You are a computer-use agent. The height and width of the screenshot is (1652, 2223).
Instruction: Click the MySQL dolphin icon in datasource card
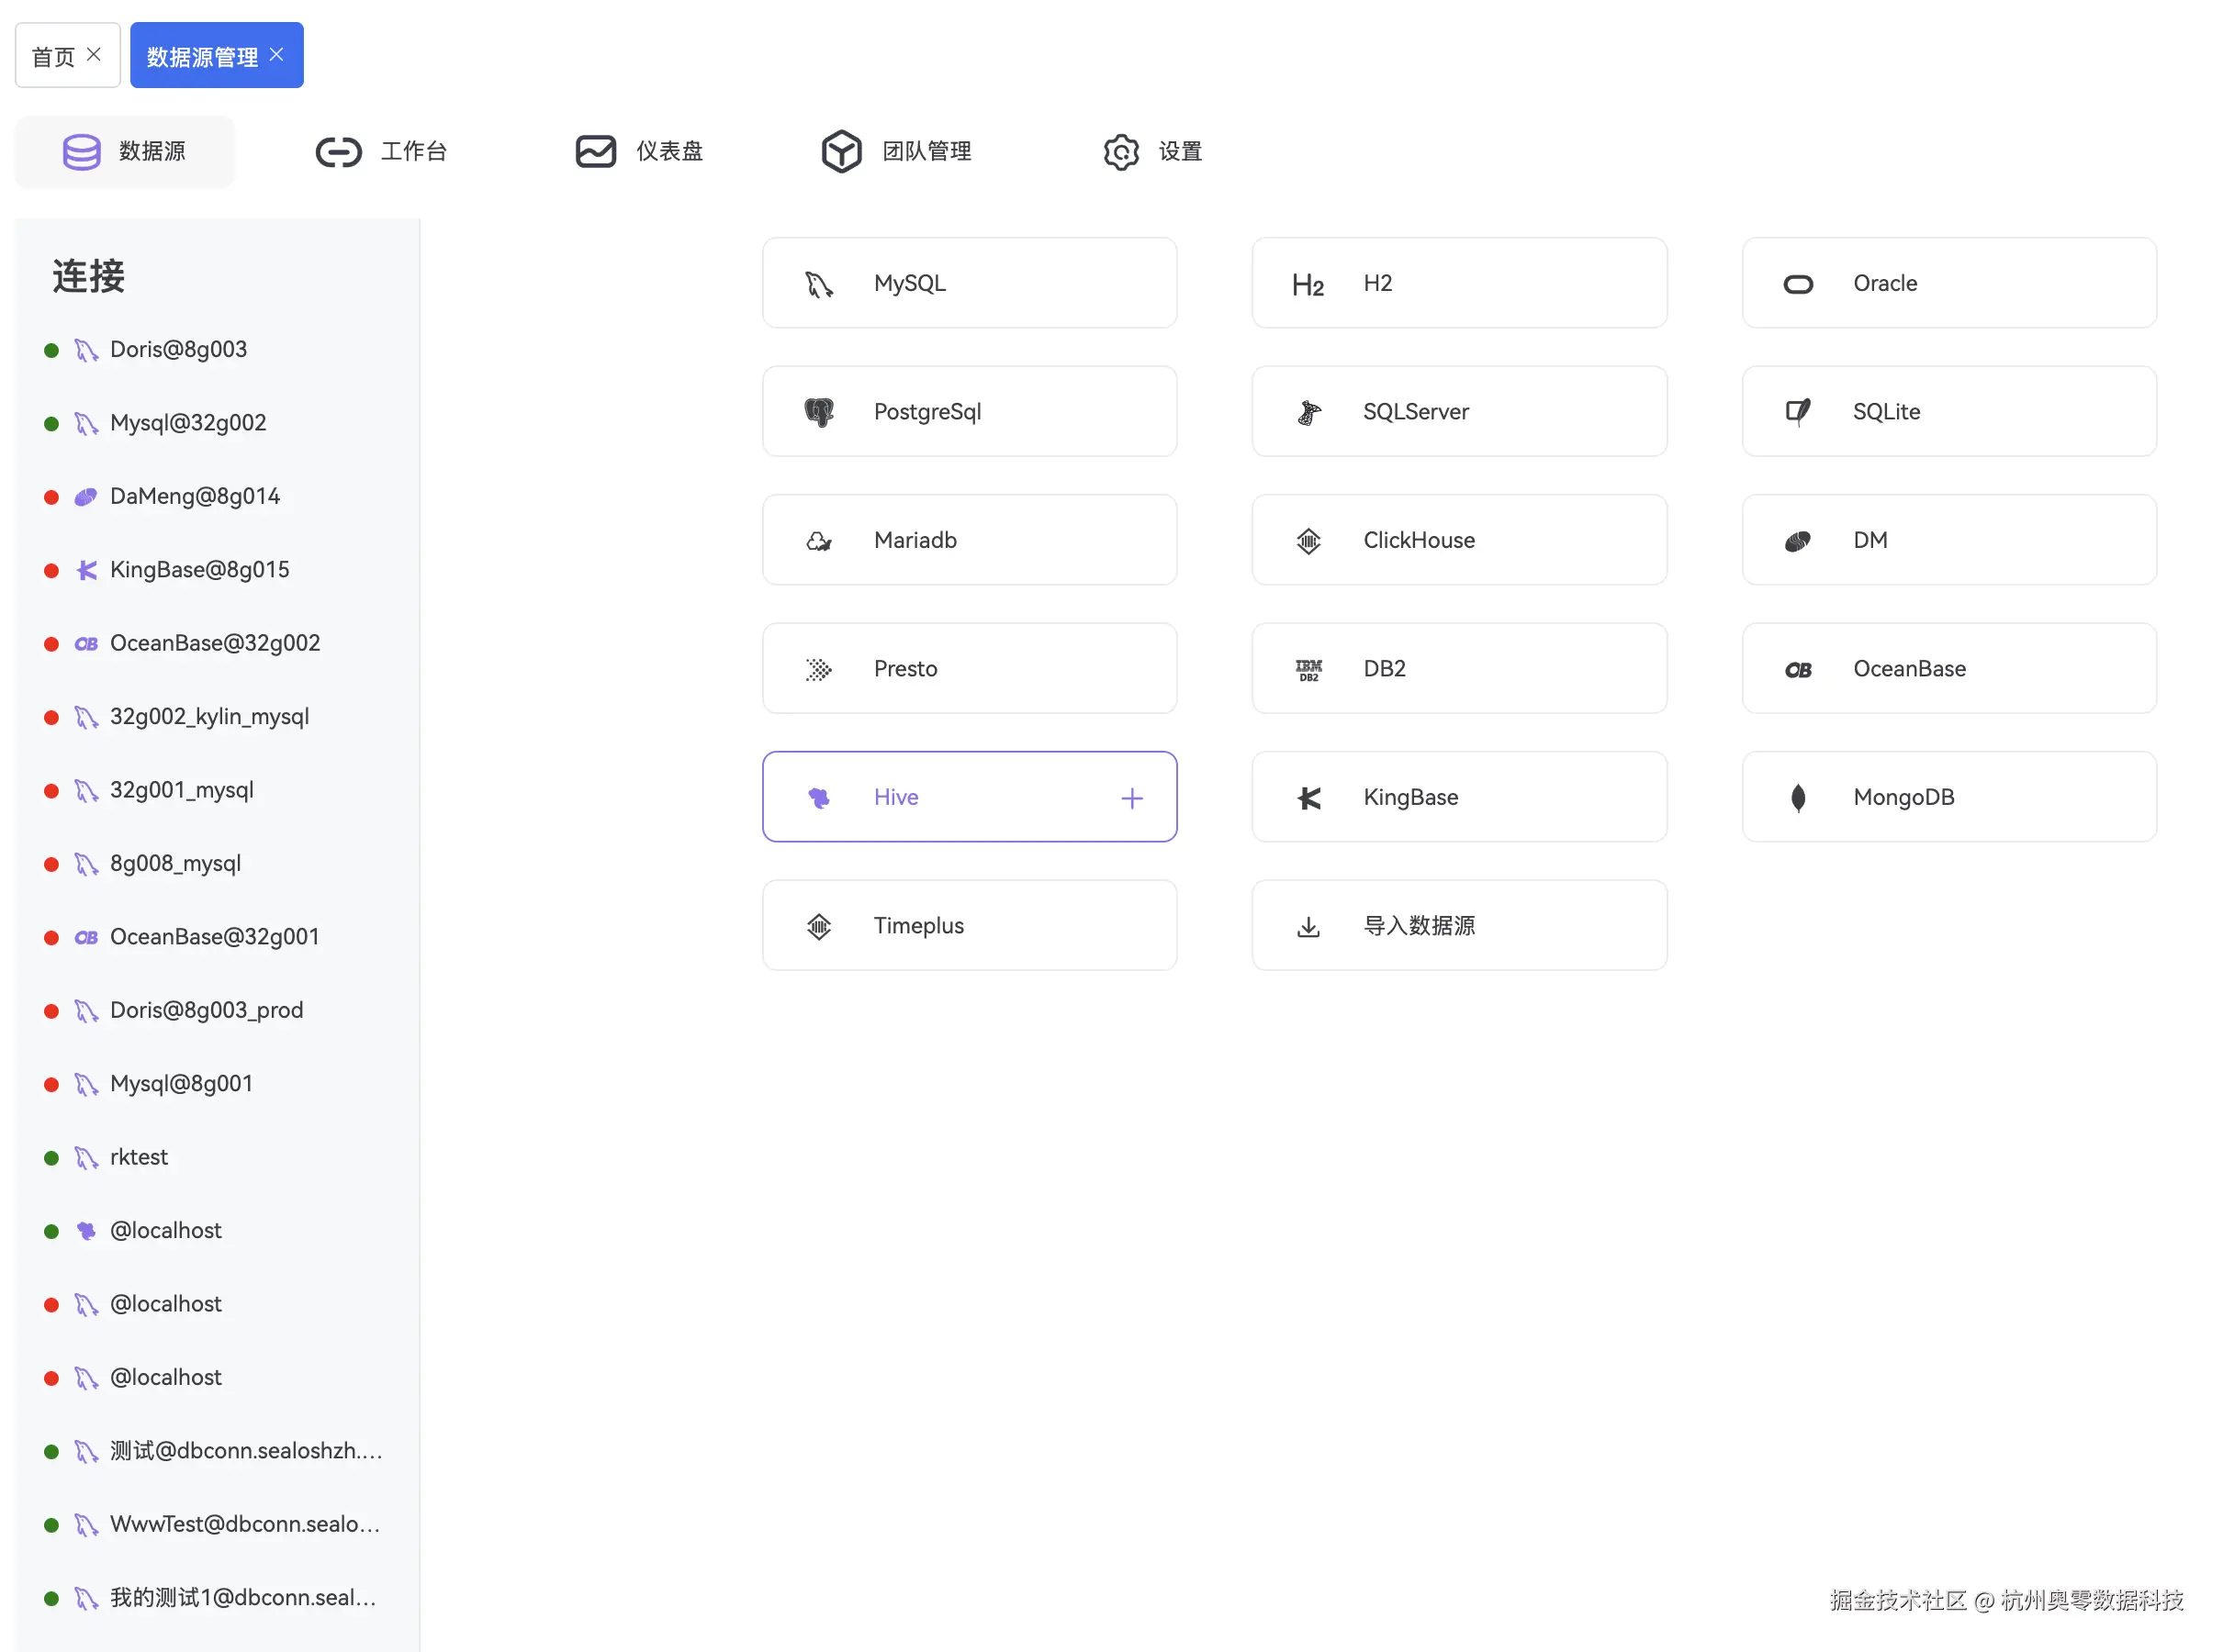[x=818, y=284]
